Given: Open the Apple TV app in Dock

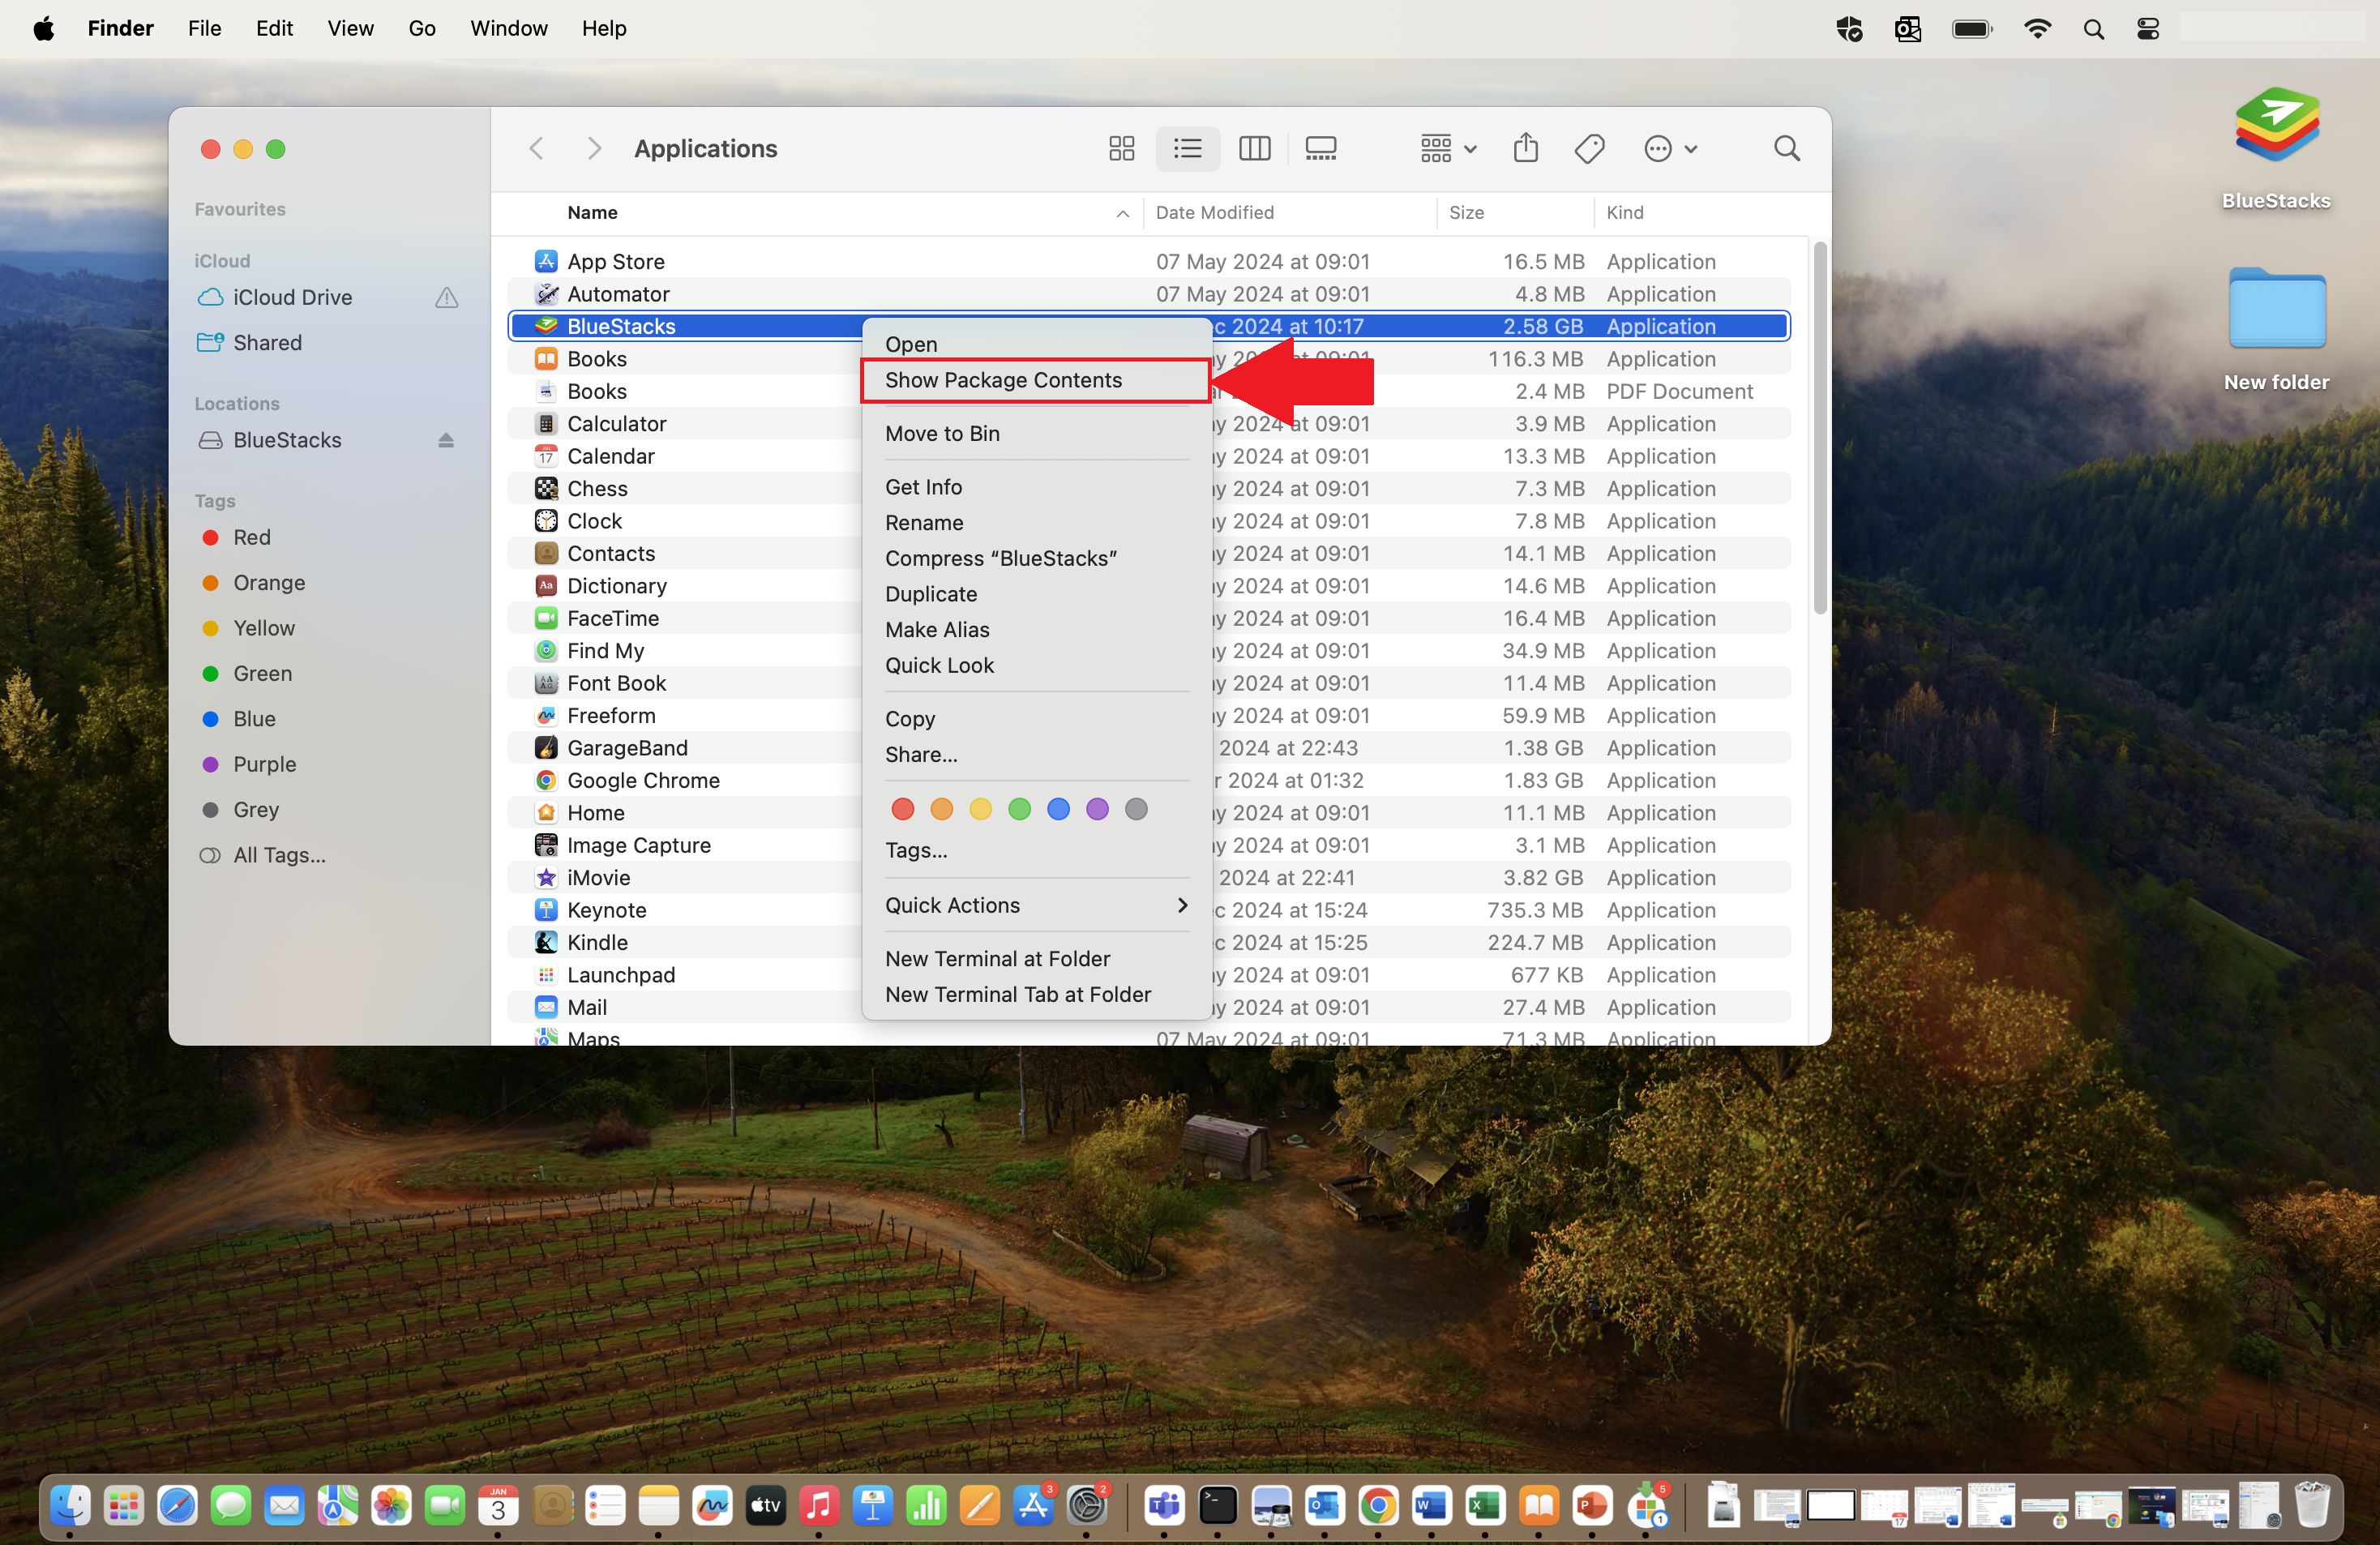Looking at the screenshot, I should (x=765, y=1505).
